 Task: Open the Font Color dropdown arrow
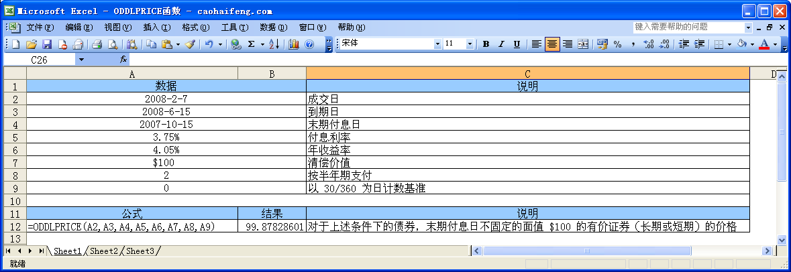[775, 44]
